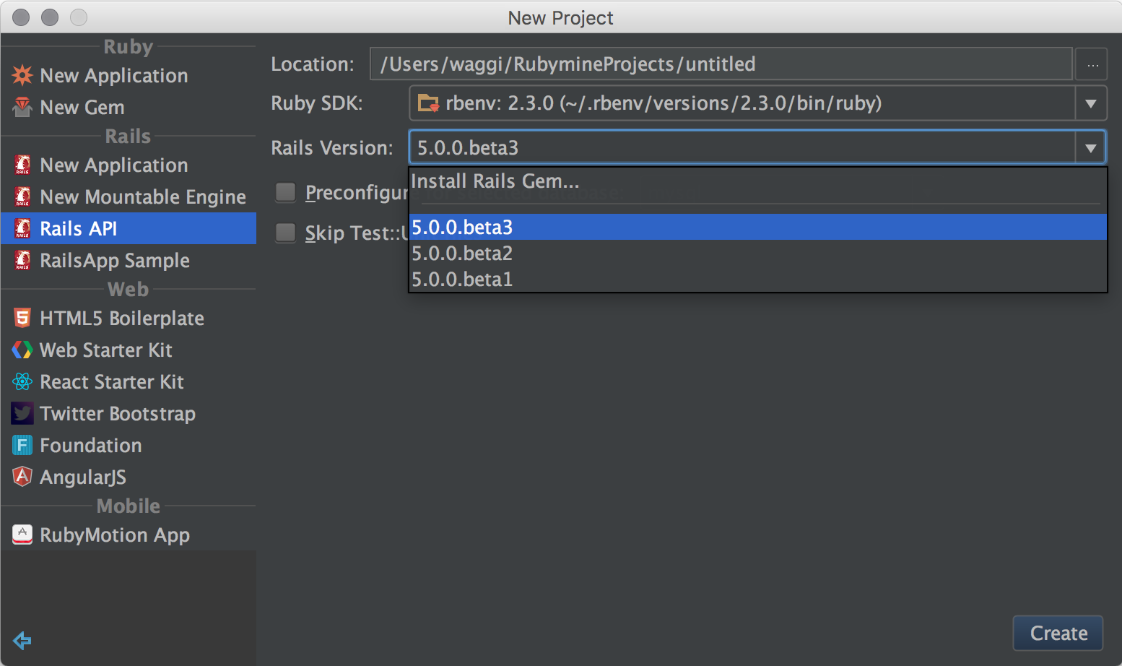Click the rbenv SDK folder icon
Screen dimensions: 1122x666
pyautogui.click(x=428, y=103)
